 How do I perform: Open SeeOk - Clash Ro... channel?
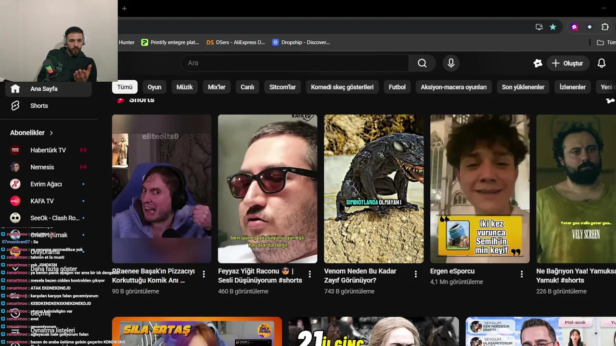pos(48,218)
